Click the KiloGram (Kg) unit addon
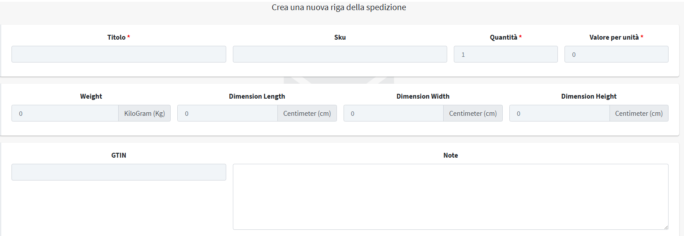The image size is (684, 236). click(x=145, y=113)
